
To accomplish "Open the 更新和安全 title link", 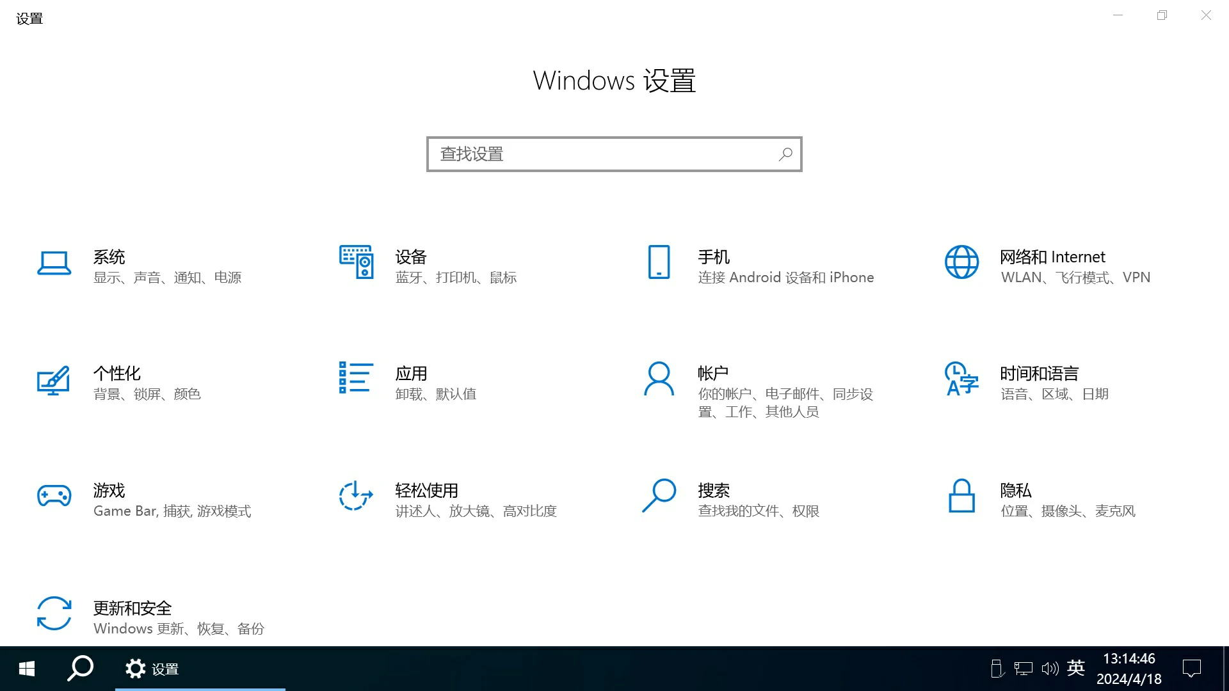I will 133,608.
